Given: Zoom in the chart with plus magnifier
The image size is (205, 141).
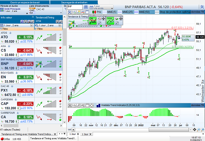Looking at the screenshot, I should pos(203,130).
